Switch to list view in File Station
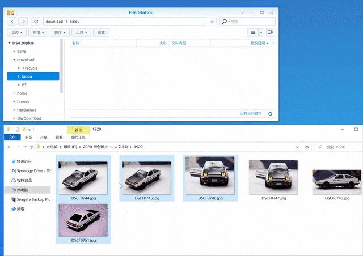The image size is (363, 256). pyautogui.click(x=253, y=32)
